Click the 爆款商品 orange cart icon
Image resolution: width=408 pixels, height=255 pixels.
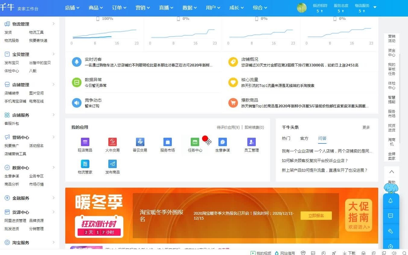233,103
